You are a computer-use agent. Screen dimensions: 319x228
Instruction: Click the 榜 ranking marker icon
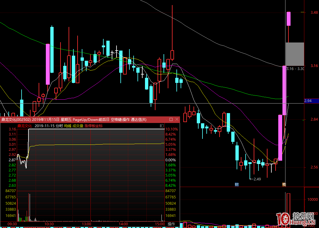(x=284, y=185)
